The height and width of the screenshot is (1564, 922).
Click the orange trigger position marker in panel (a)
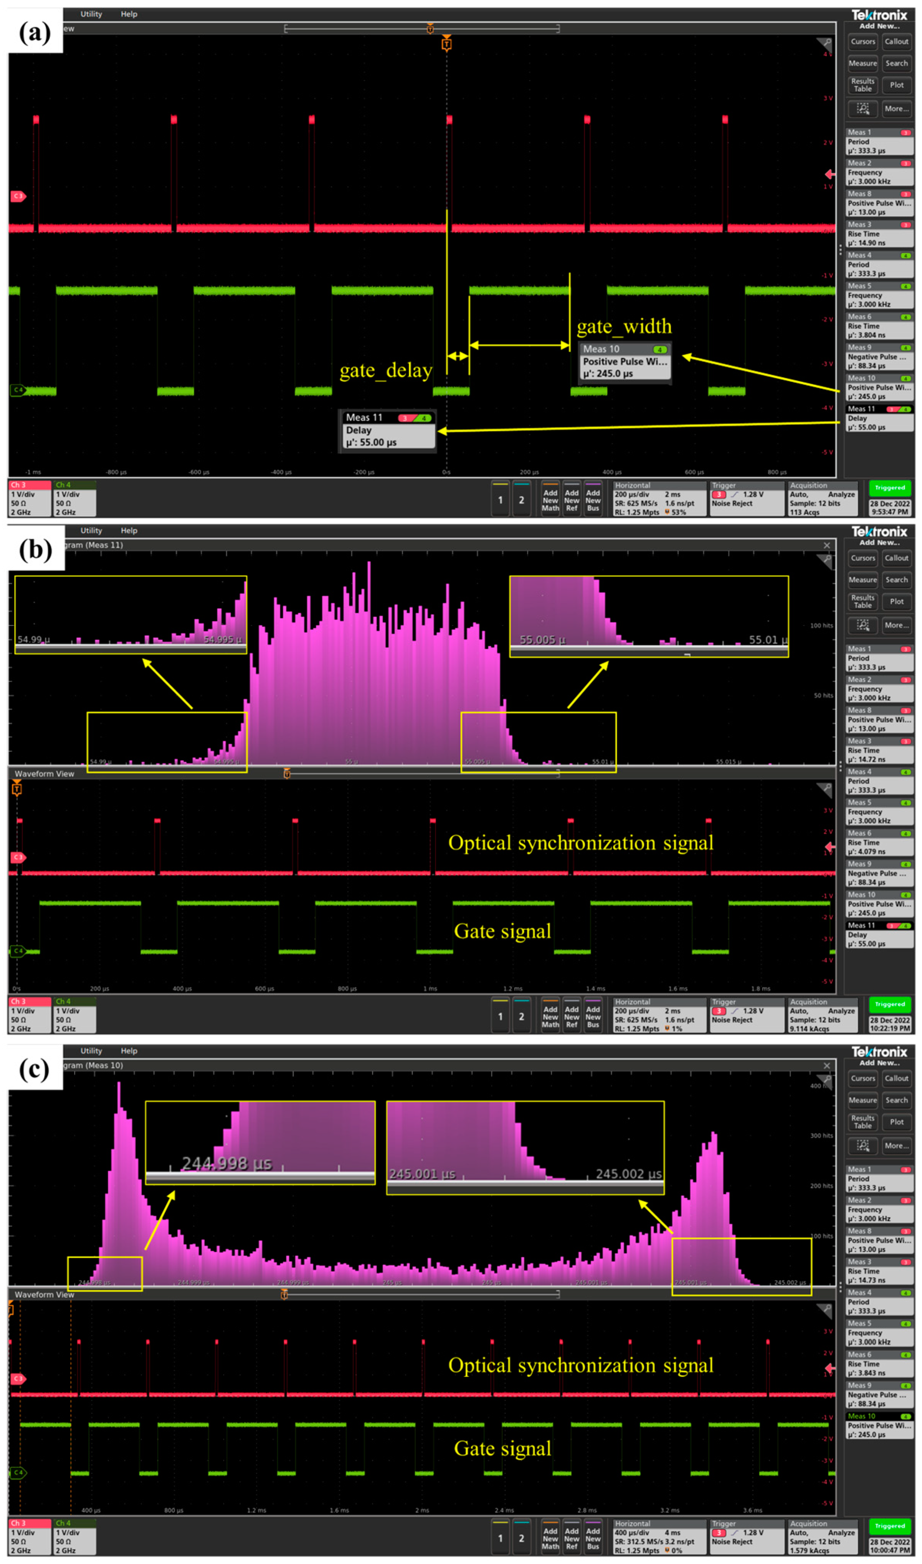click(446, 43)
